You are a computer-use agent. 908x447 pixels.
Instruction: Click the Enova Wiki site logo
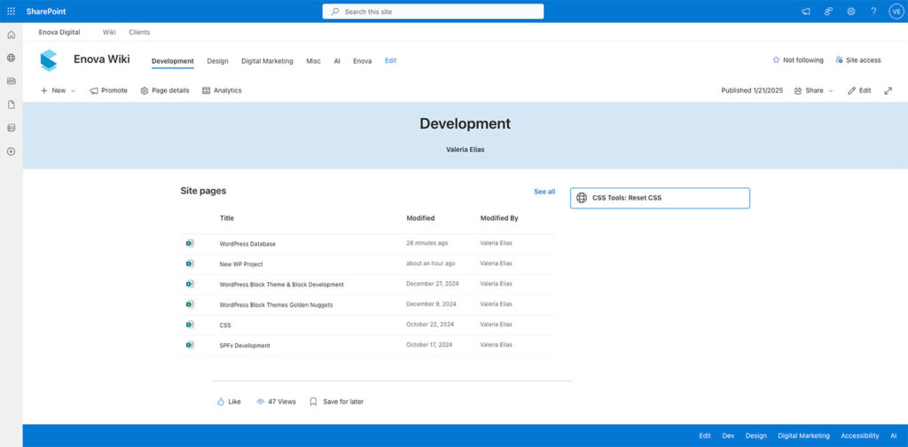(49, 60)
